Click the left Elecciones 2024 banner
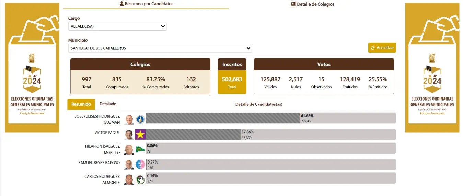Screen dimensions: 463x196 click(32, 68)
